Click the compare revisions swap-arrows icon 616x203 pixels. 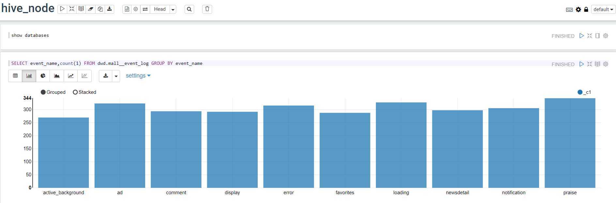[145, 9]
